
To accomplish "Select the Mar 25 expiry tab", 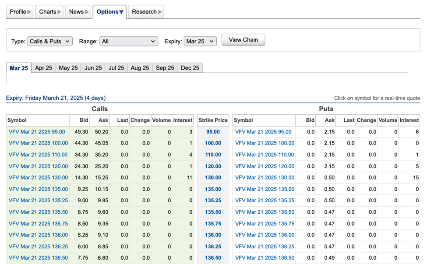I will pyautogui.click(x=19, y=68).
